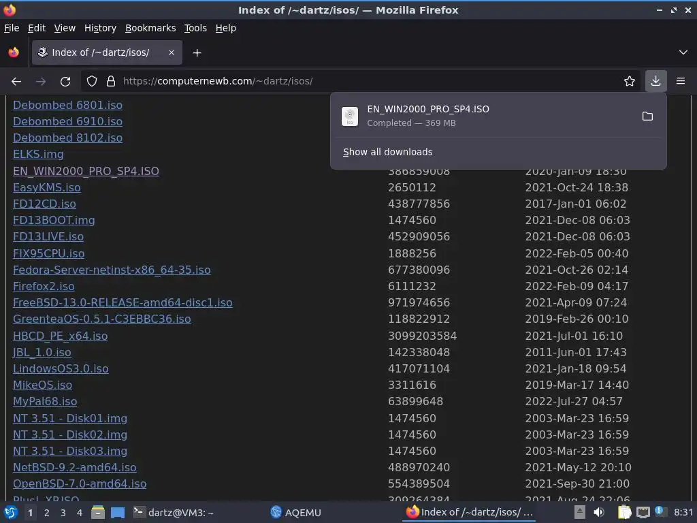Open the Edit menu
Viewport: 697px width, 523px height.
37,28
